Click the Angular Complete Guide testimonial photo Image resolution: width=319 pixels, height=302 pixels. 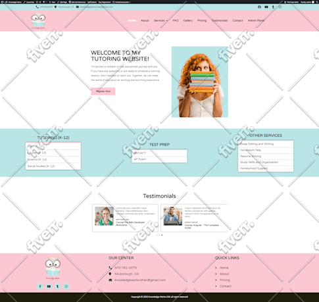(173, 216)
